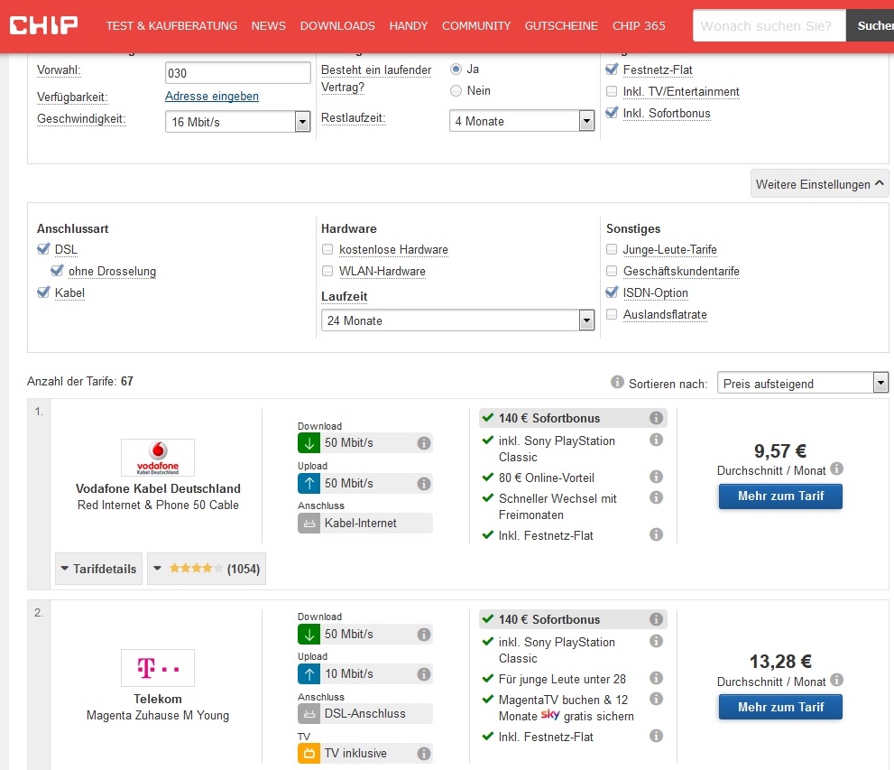
Task: Check Junge-Leute-Tarife option
Action: [612, 249]
